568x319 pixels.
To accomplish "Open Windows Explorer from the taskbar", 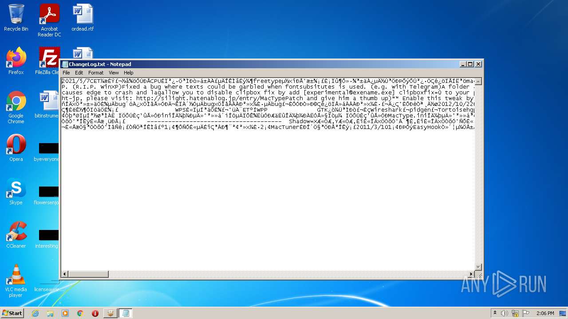I will coord(50,313).
